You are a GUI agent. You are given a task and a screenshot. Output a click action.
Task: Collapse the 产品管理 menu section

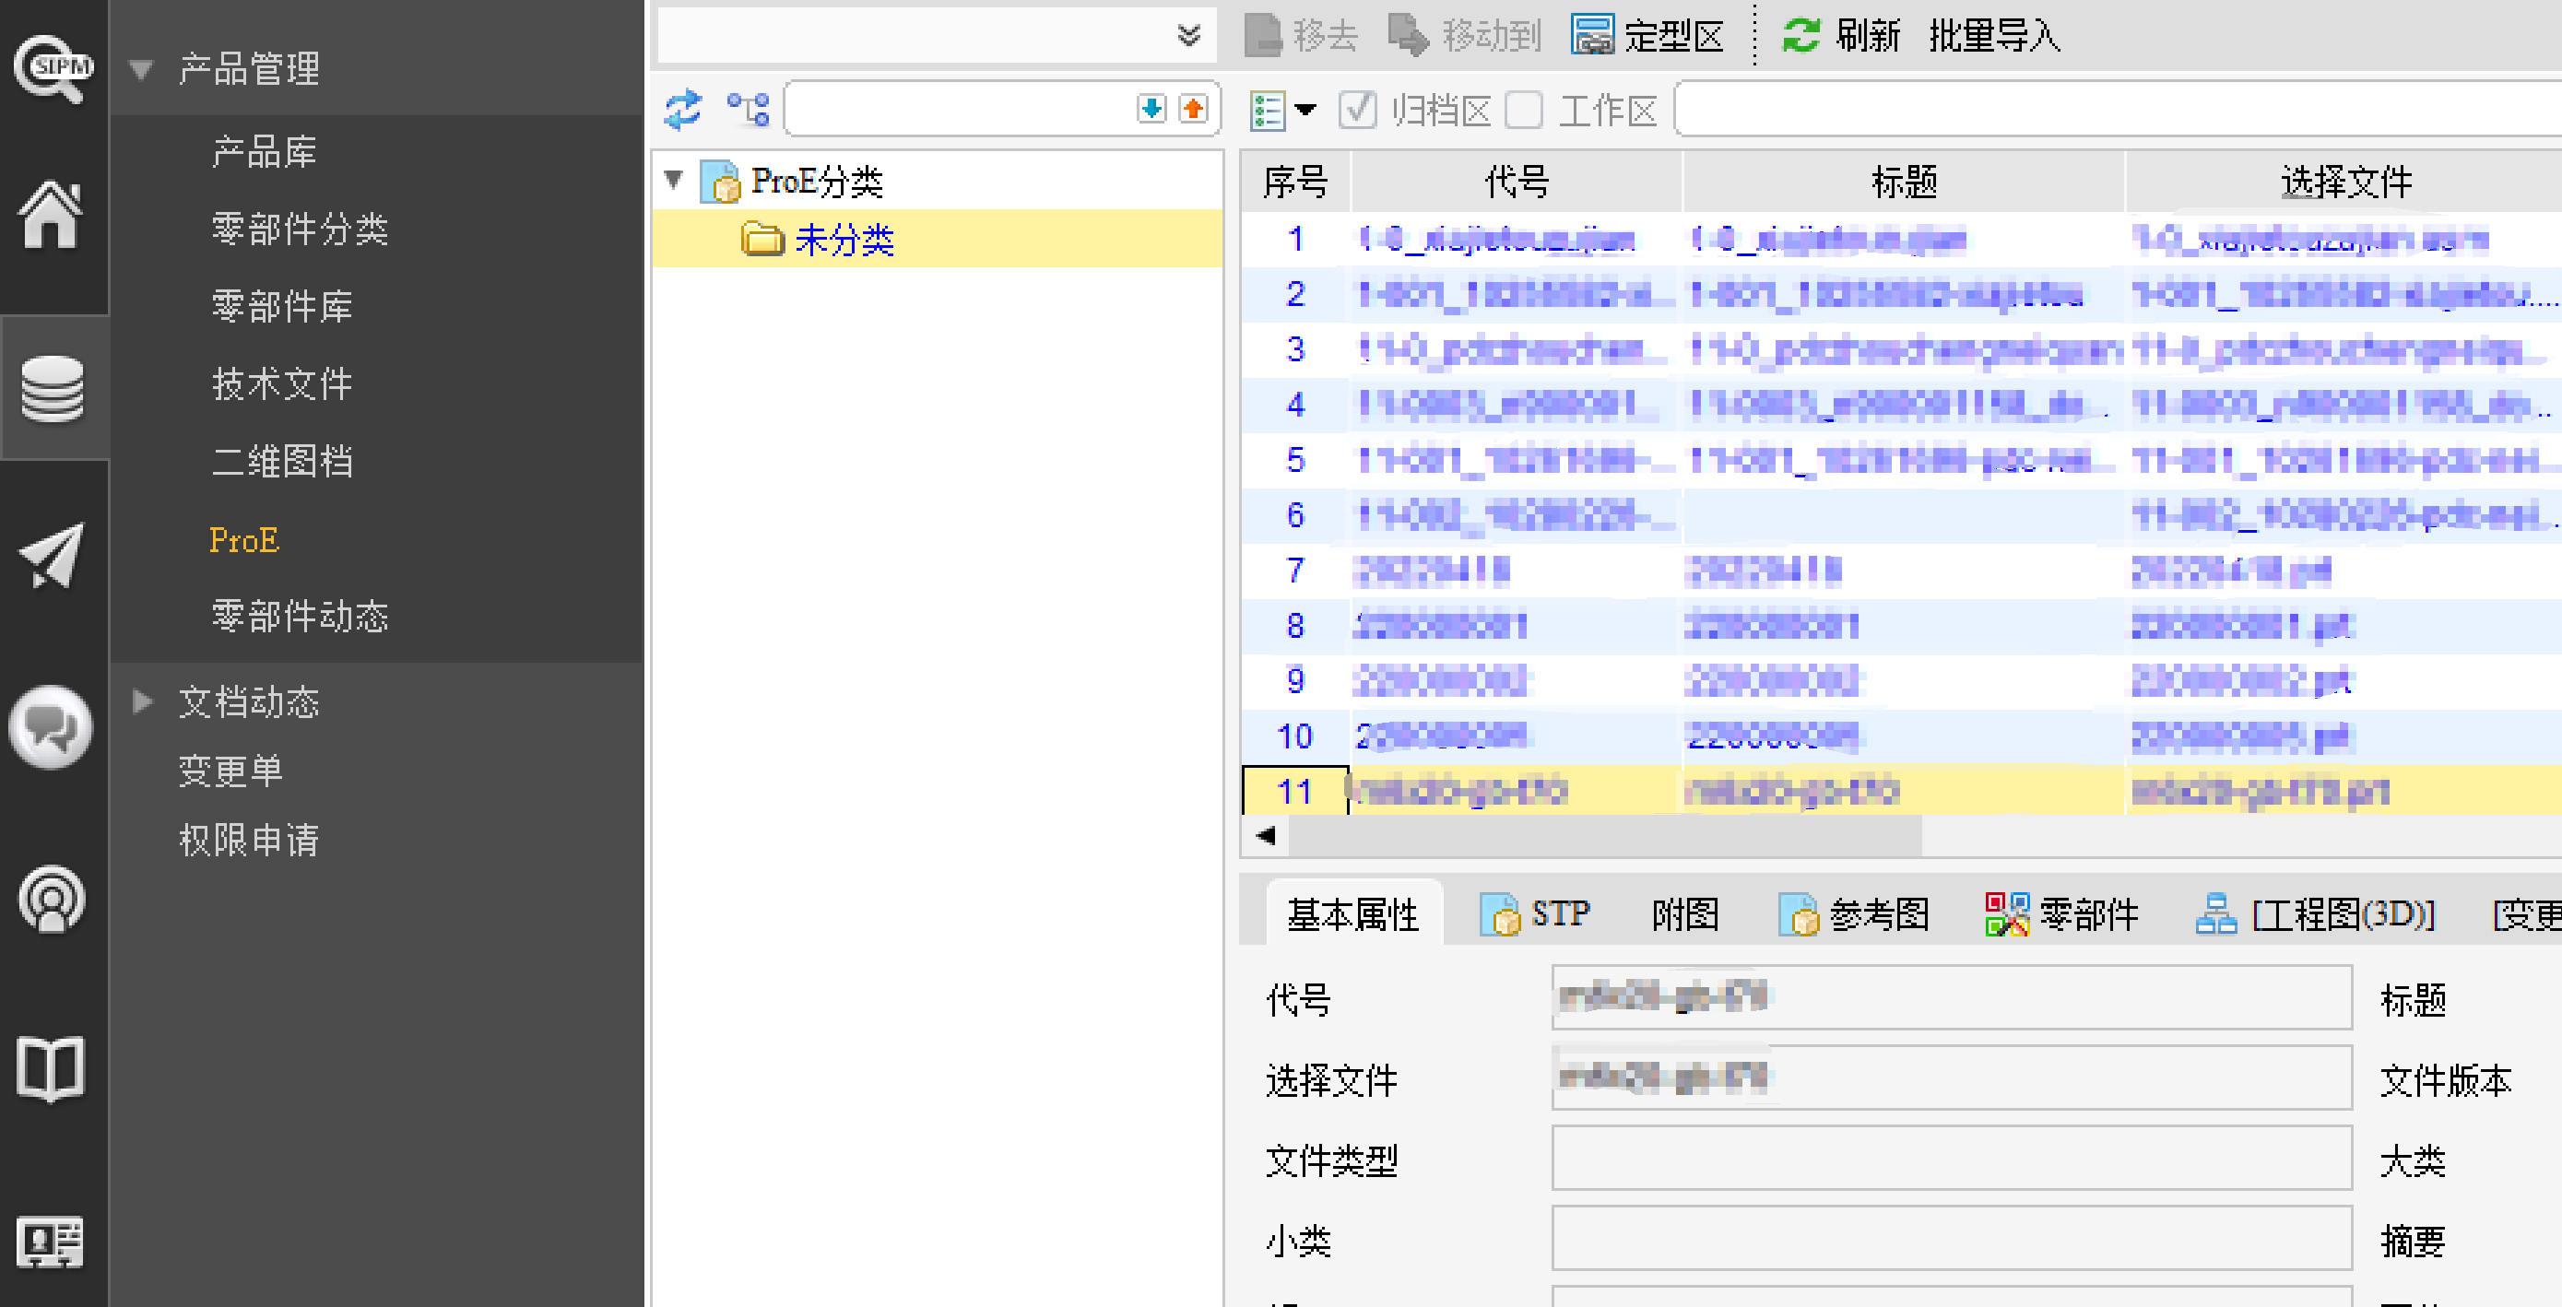coord(141,70)
